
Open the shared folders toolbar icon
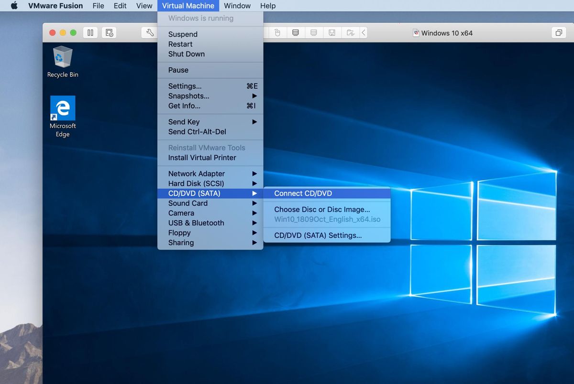(350, 32)
